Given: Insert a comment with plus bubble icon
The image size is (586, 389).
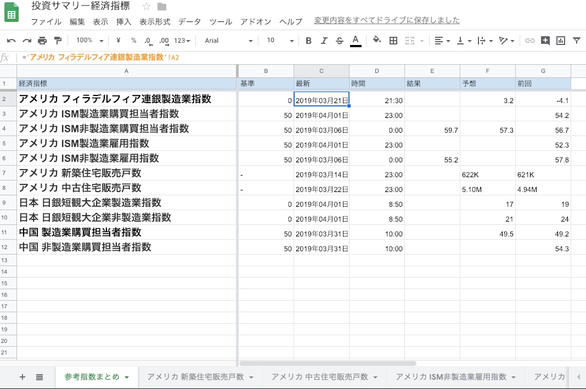Looking at the screenshot, I should (x=545, y=41).
